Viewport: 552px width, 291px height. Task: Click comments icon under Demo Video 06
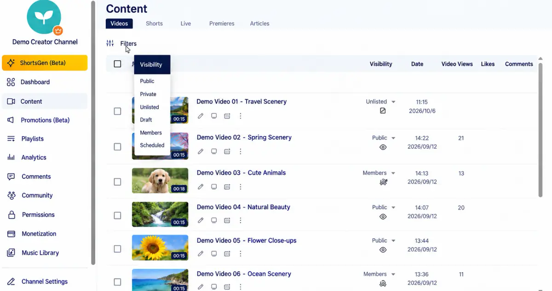tap(214, 286)
